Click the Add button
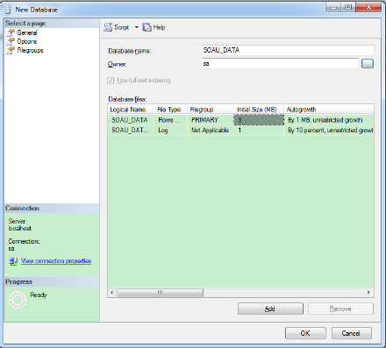Viewport: 386px width, 348px height. [270, 309]
